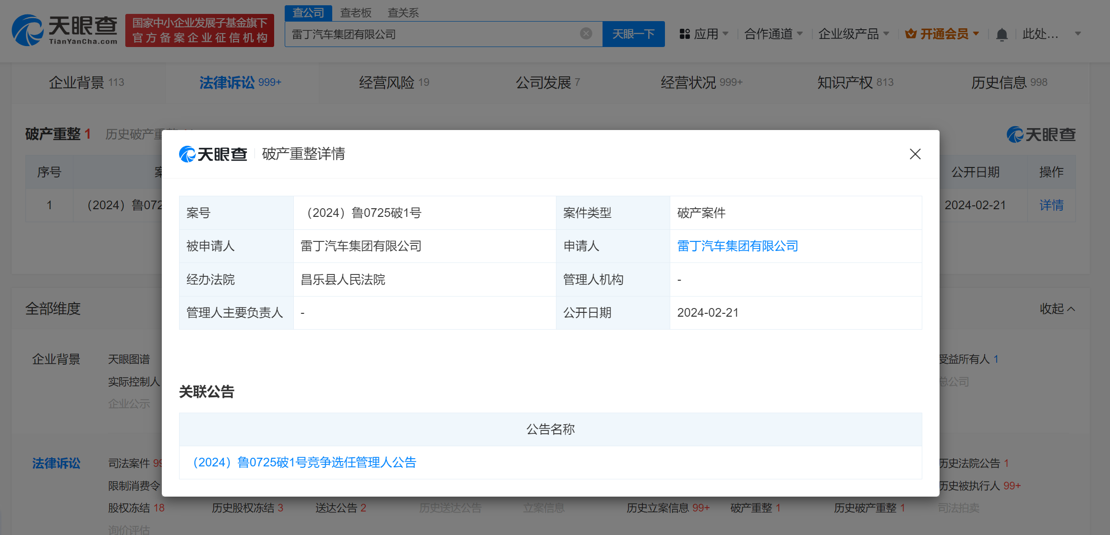1110x535 pixels.
Task: Click the Tianyancha watermark beside table
Action: pyautogui.click(x=1041, y=134)
